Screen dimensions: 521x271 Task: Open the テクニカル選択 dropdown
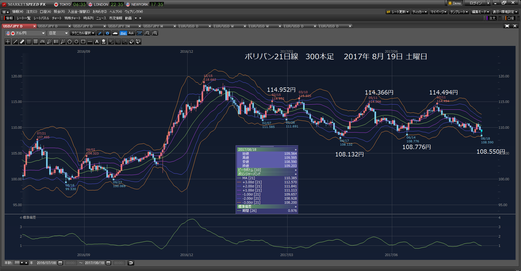click(x=83, y=33)
